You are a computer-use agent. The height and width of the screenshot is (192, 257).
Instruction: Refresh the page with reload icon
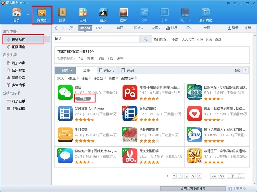[70, 28]
